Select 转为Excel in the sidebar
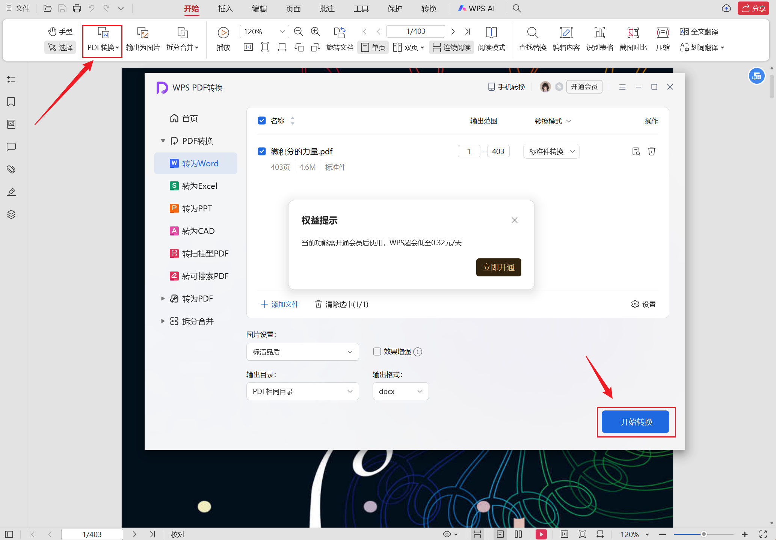Image resolution: width=776 pixels, height=540 pixels. click(x=199, y=186)
